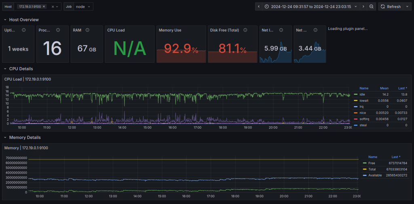
Task: Toggle the Available series in Memory legend
Action: 375,175
